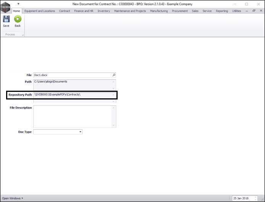Click the green Back arrow icon
Image resolution: width=265 pixels, height=202 pixels.
tap(18, 19)
